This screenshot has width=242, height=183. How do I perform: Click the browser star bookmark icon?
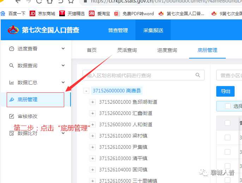(x=71, y=1)
